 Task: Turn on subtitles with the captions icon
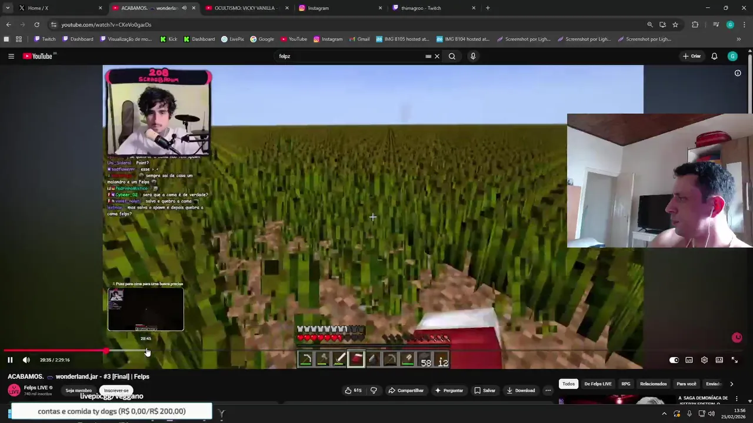(x=689, y=360)
